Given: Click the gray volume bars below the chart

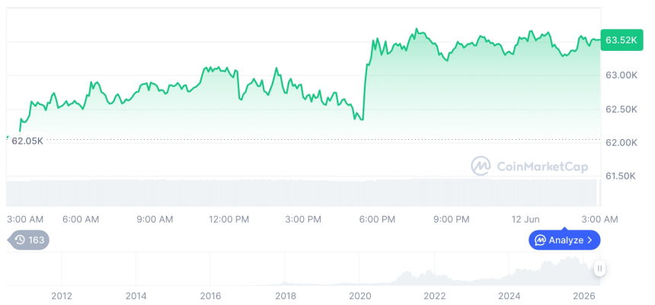Looking at the screenshot, I should coord(303,192).
